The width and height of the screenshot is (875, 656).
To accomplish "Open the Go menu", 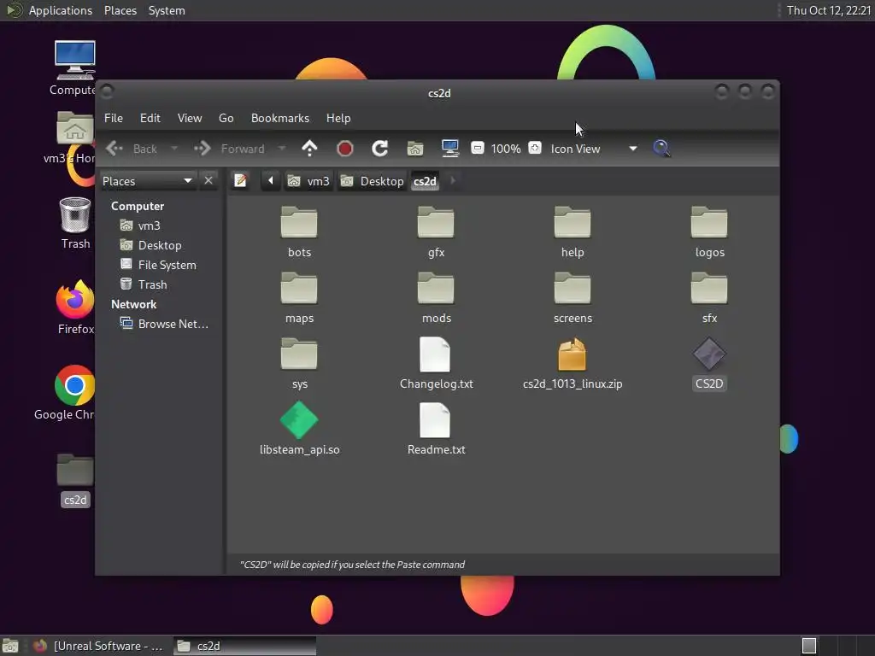I will (x=226, y=118).
